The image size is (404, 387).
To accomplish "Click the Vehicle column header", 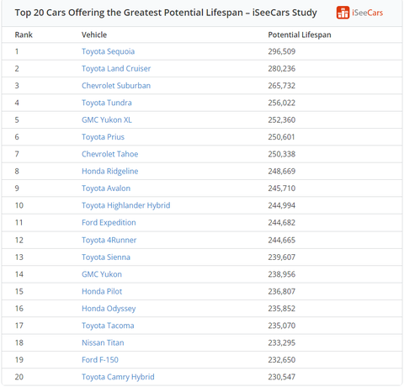I will point(94,34).
